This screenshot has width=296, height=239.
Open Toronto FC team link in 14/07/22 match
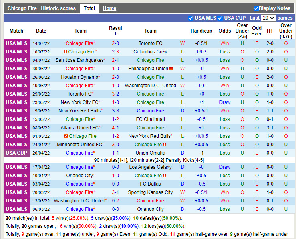(150, 43)
